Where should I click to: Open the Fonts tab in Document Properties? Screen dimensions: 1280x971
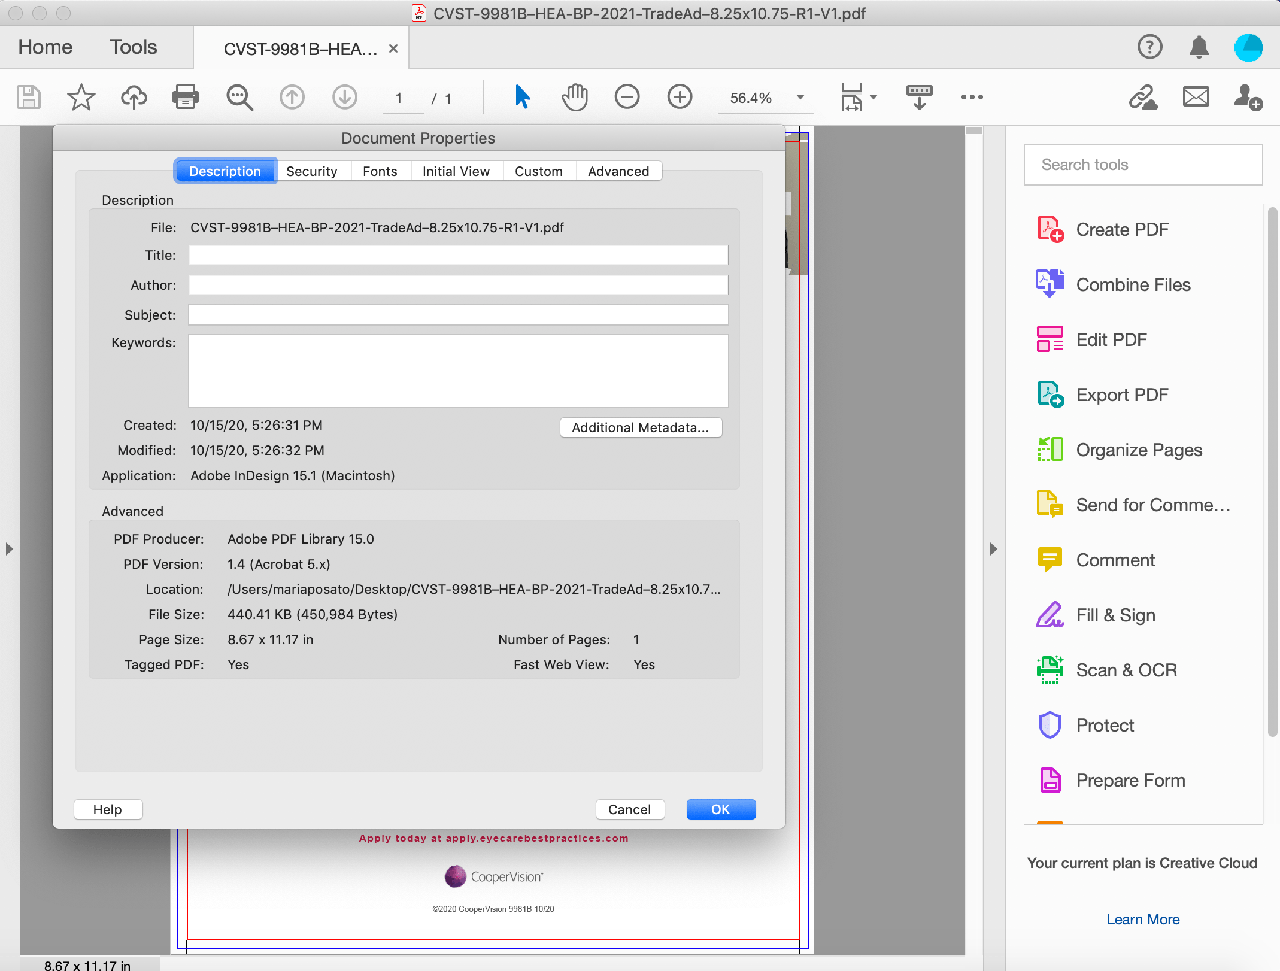[x=380, y=171]
